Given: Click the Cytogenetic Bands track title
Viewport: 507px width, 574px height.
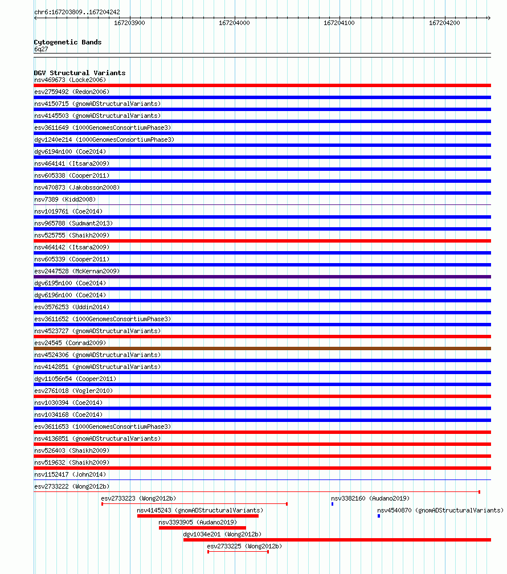Looking at the screenshot, I should pyautogui.click(x=68, y=42).
